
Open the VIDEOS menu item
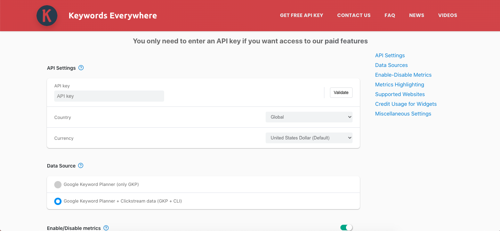(447, 15)
